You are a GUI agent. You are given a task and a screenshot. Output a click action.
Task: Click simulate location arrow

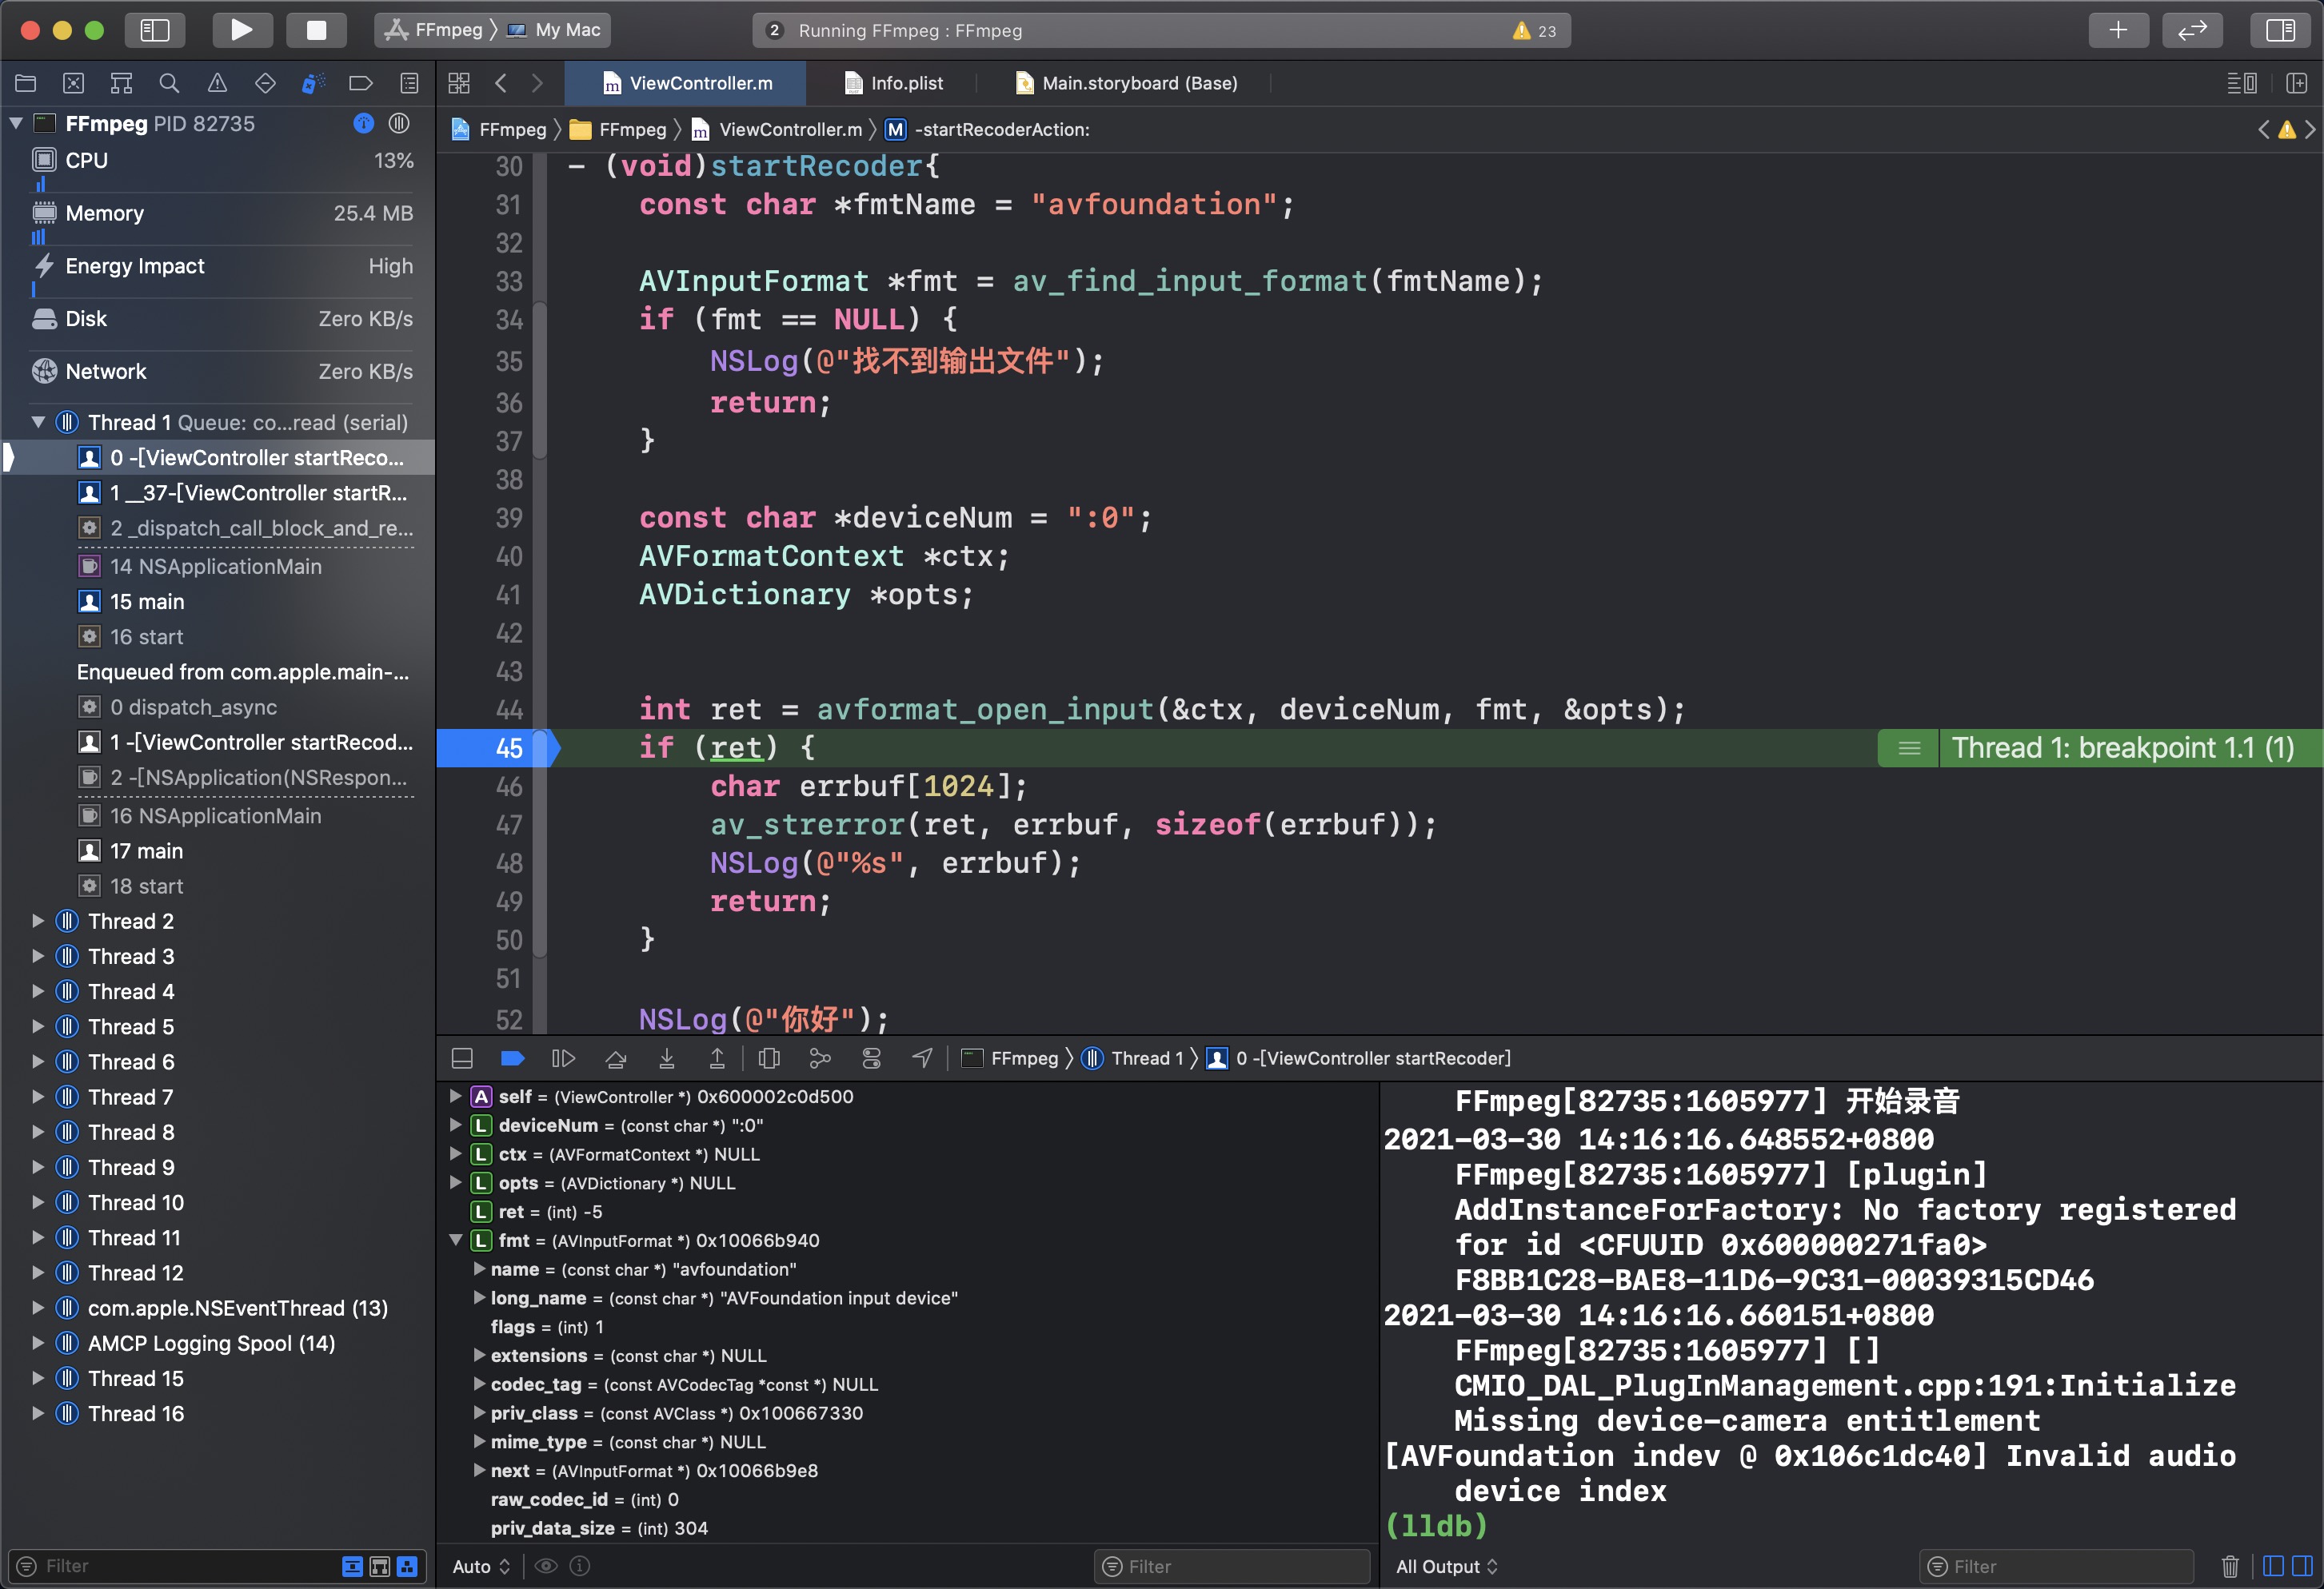point(922,1058)
